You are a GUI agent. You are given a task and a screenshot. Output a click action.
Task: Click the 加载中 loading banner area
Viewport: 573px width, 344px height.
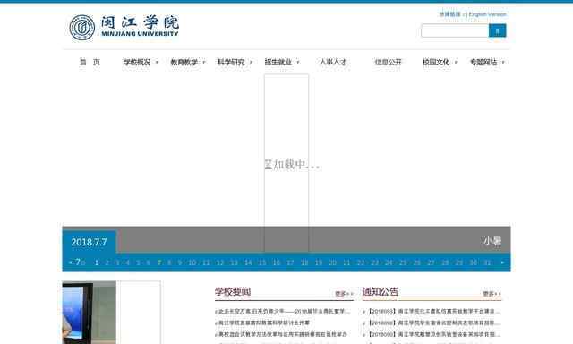coord(292,165)
